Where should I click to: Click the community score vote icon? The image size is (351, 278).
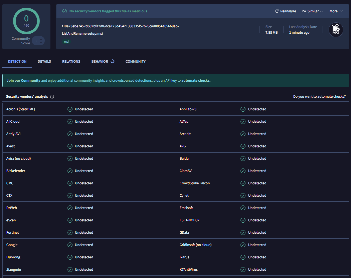pos(39,41)
